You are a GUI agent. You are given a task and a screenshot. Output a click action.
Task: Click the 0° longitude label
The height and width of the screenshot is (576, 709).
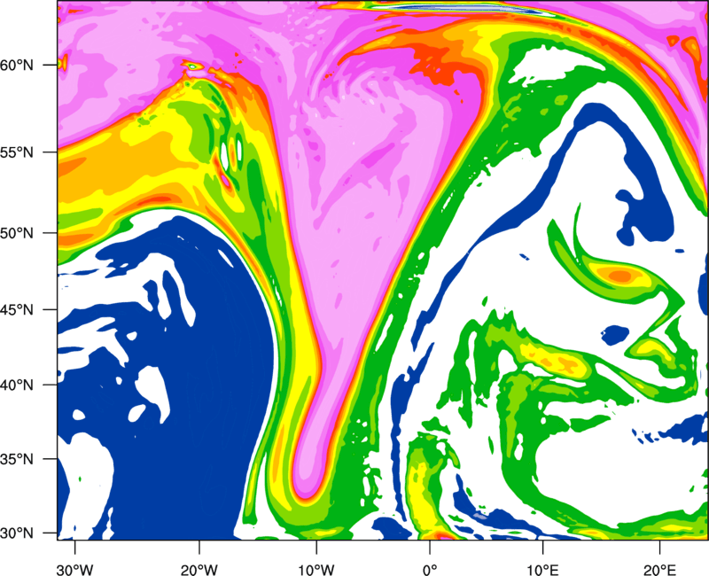429,570
